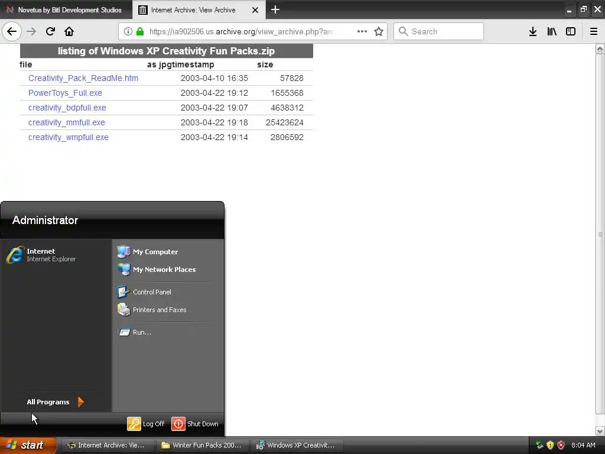Bookmark this page with the star
605x454 pixels.
pos(379,32)
